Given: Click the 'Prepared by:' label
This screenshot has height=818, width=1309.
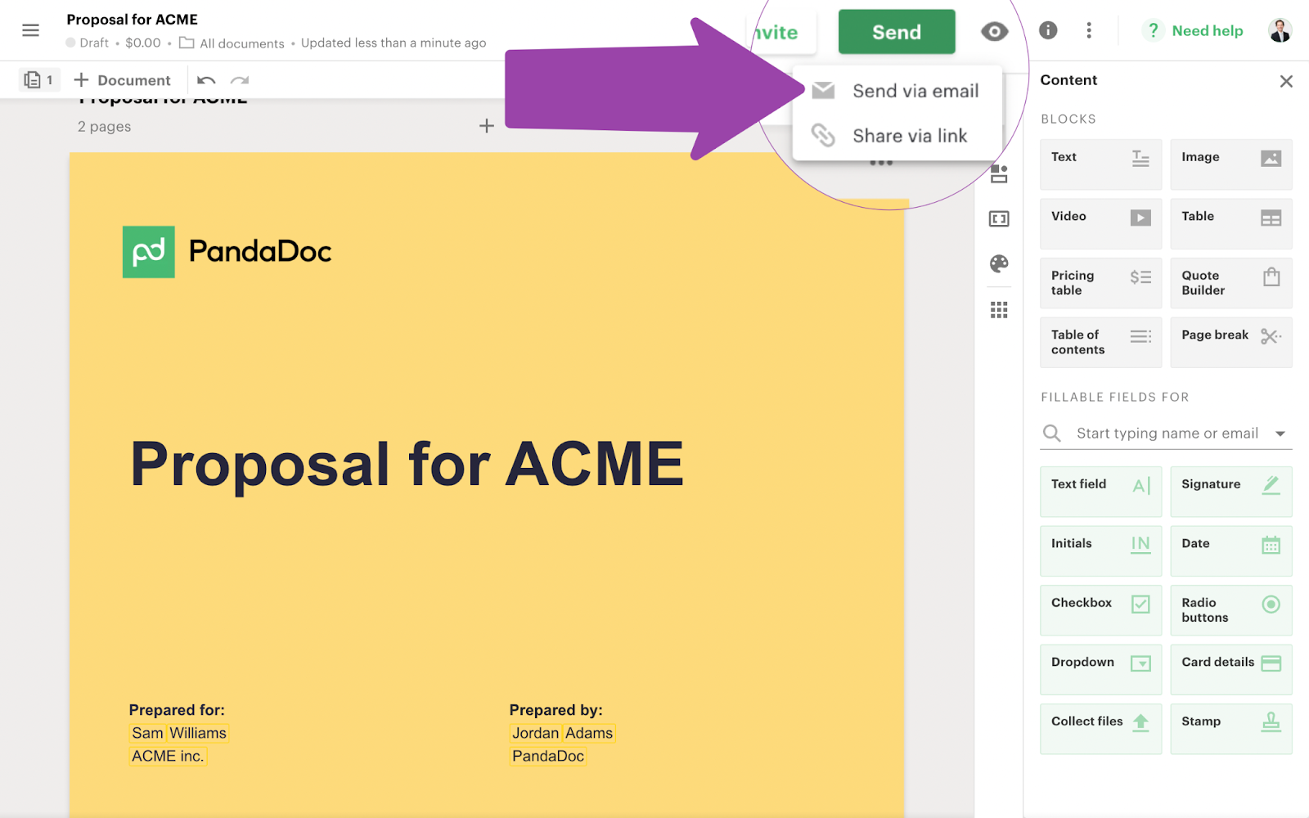Looking at the screenshot, I should pos(556,710).
